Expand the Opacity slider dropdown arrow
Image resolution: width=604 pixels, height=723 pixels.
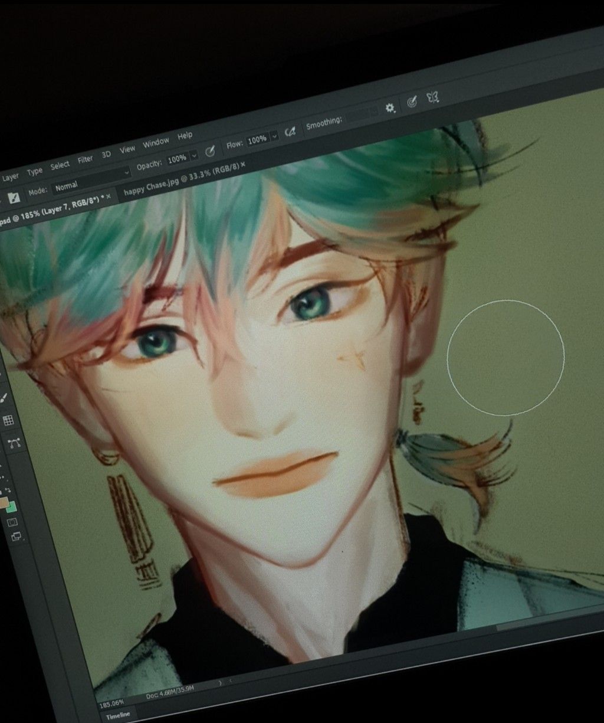tap(193, 156)
